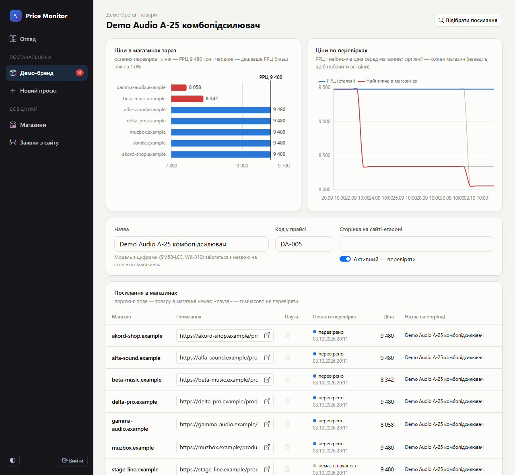Edit the gamma-audio.example URL field
Viewport: 515px width, 475px height.
click(218, 424)
